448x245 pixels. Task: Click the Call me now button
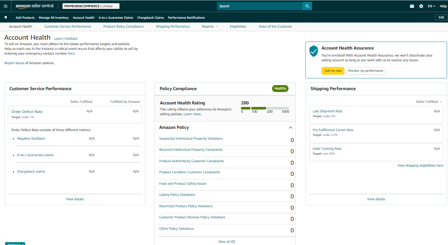tap(333, 71)
